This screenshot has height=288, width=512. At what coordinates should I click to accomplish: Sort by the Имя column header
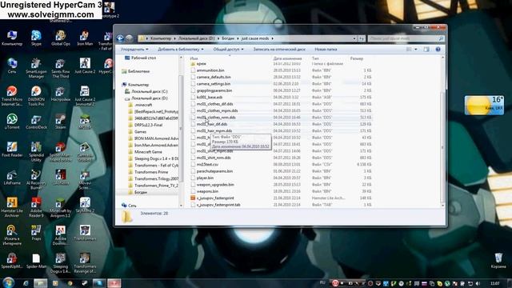[x=194, y=58]
